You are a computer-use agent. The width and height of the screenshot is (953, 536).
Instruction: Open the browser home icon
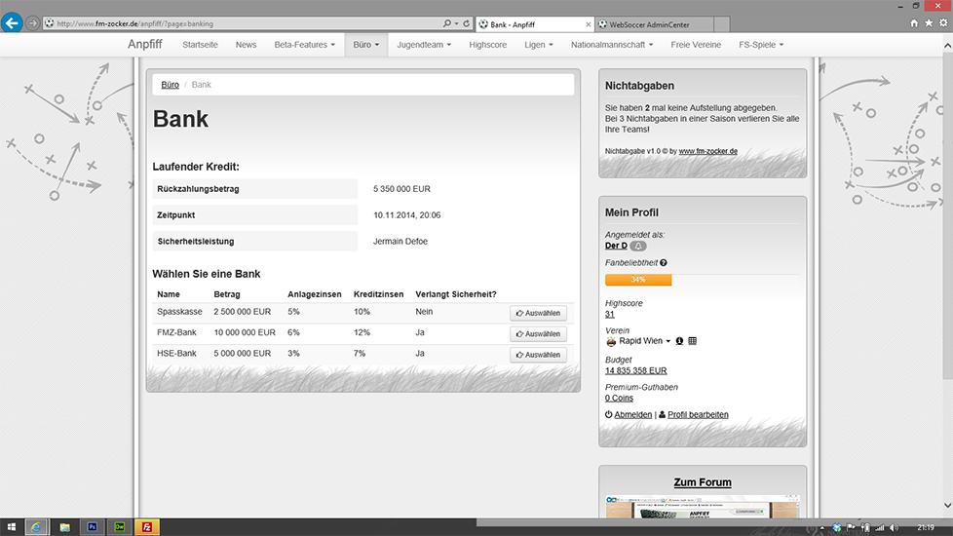914,23
